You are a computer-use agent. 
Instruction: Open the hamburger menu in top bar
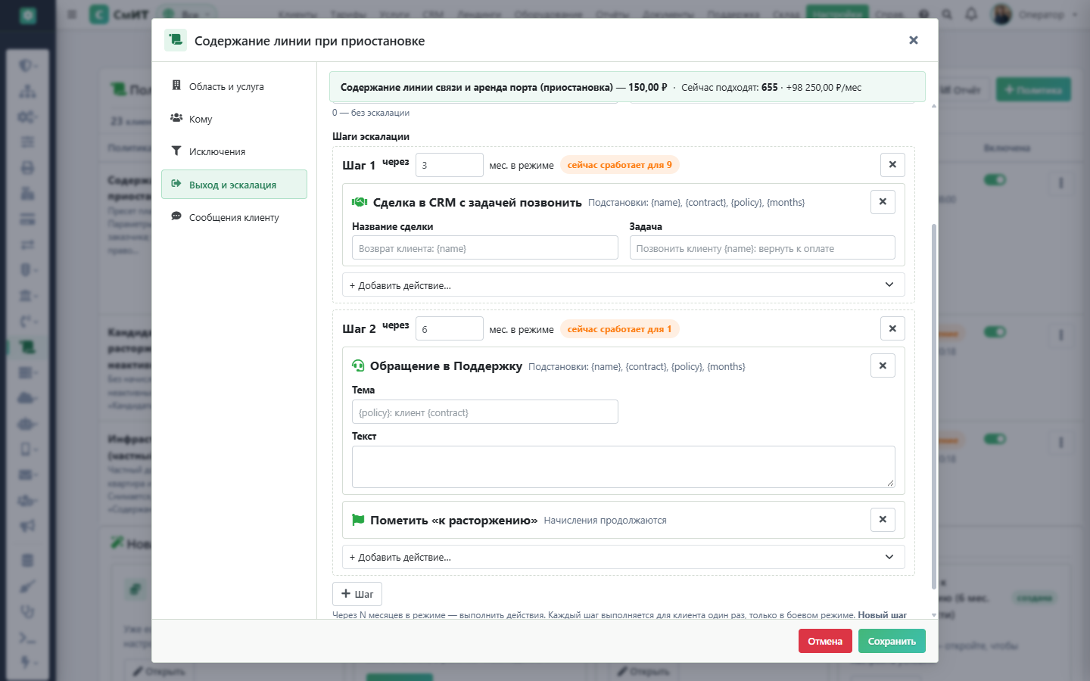tap(72, 14)
